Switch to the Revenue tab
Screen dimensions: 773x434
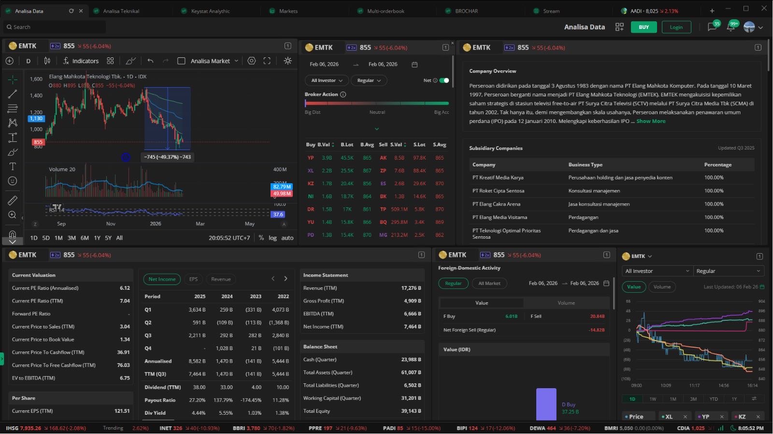point(221,279)
